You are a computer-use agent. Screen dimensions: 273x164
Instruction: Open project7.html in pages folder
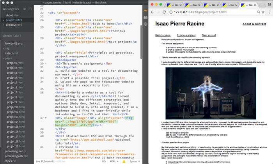pos(15,92)
